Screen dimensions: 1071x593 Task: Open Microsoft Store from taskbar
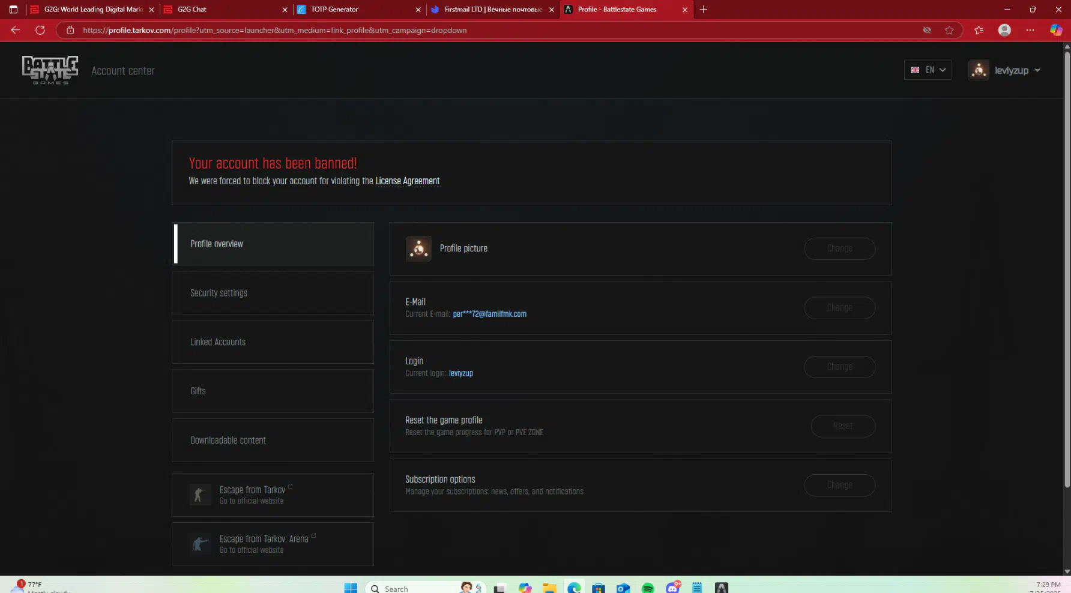(x=599, y=588)
